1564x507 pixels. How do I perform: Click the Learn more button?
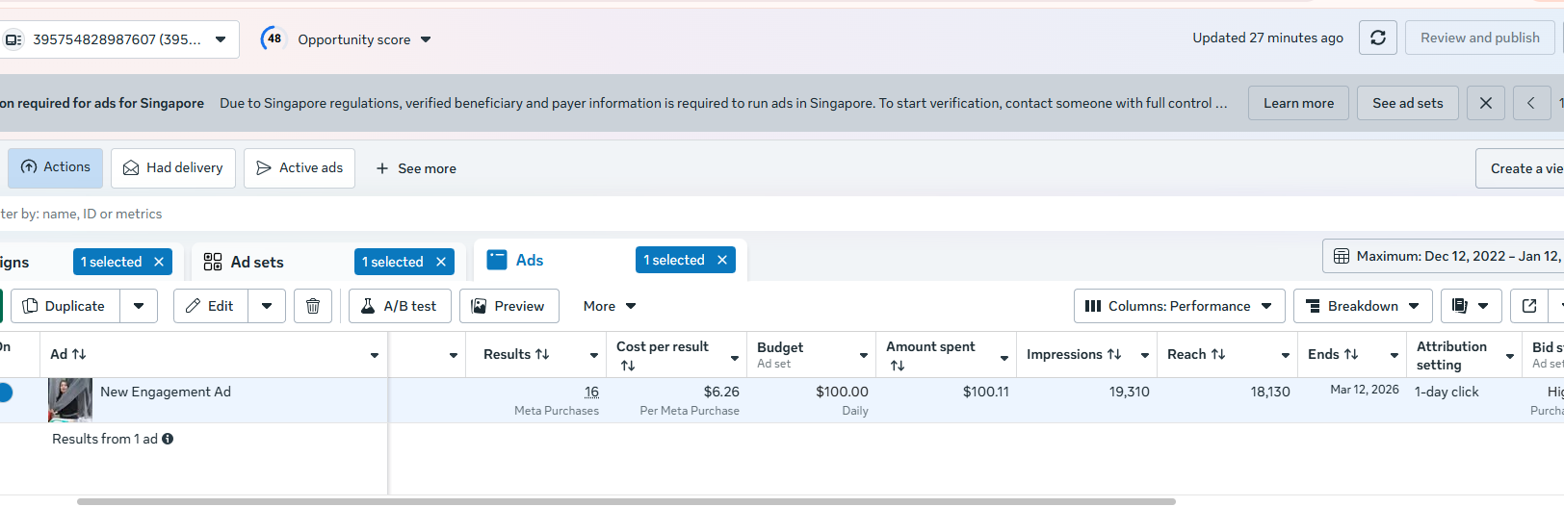(1298, 103)
